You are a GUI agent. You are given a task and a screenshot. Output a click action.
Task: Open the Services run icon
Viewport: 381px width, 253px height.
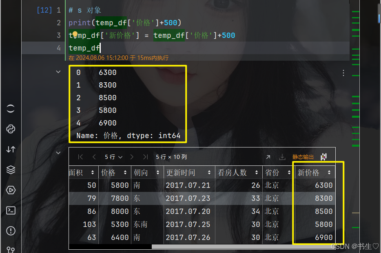point(11,190)
